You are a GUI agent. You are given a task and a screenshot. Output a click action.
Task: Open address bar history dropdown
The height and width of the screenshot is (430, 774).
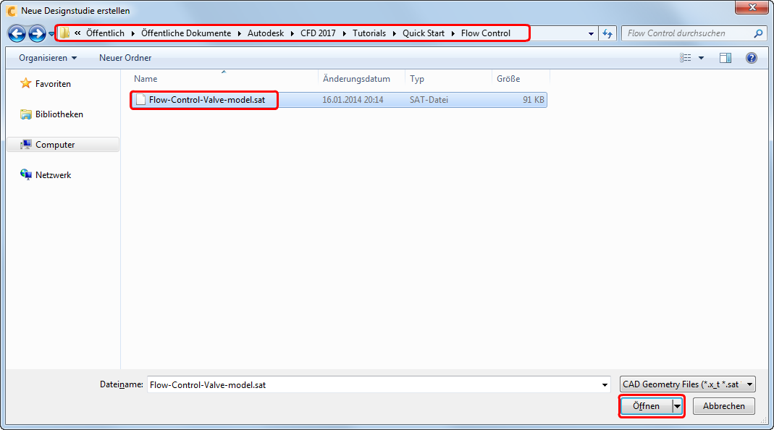tap(591, 33)
